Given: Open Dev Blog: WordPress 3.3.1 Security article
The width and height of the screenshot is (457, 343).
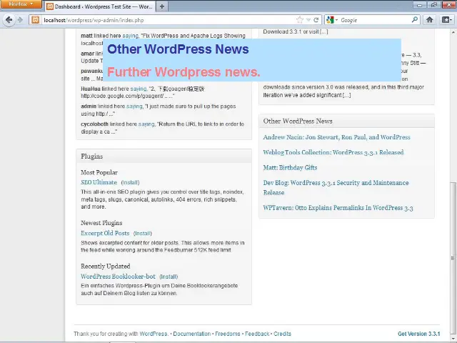Looking at the screenshot, I should click(336, 187).
